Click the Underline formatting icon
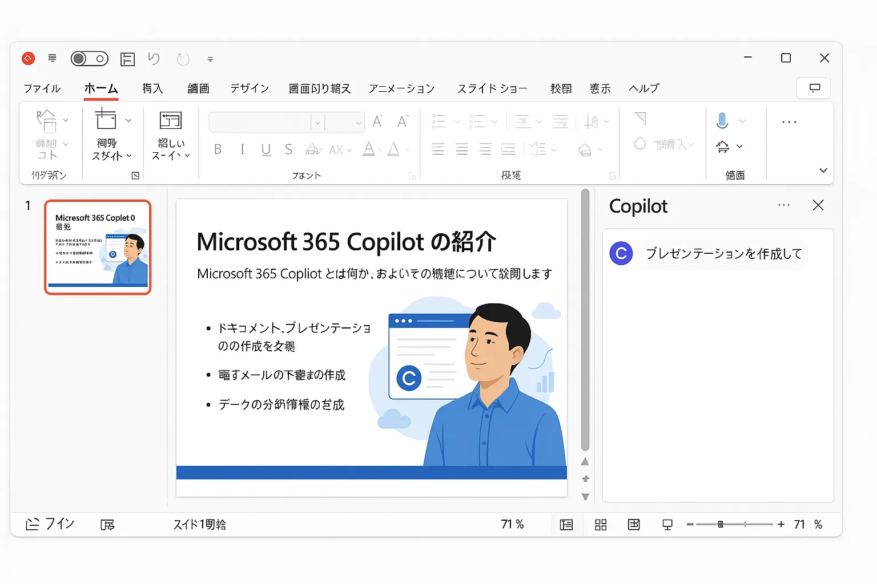The width and height of the screenshot is (877, 584). click(265, 149)
